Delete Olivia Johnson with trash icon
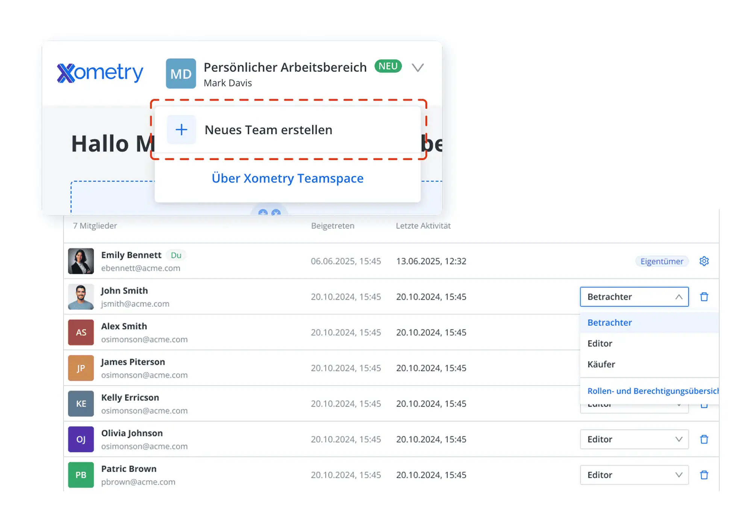Viewport: 747px width, 527px height. [704, 439]
